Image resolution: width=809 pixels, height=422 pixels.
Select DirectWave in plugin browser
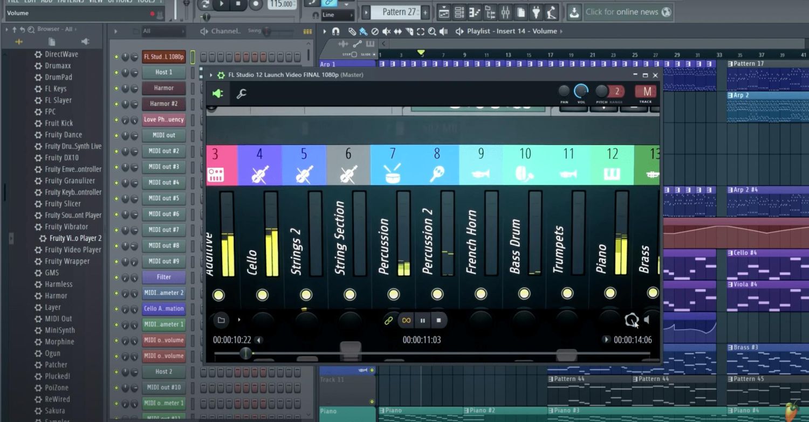(x=61, y=54)
